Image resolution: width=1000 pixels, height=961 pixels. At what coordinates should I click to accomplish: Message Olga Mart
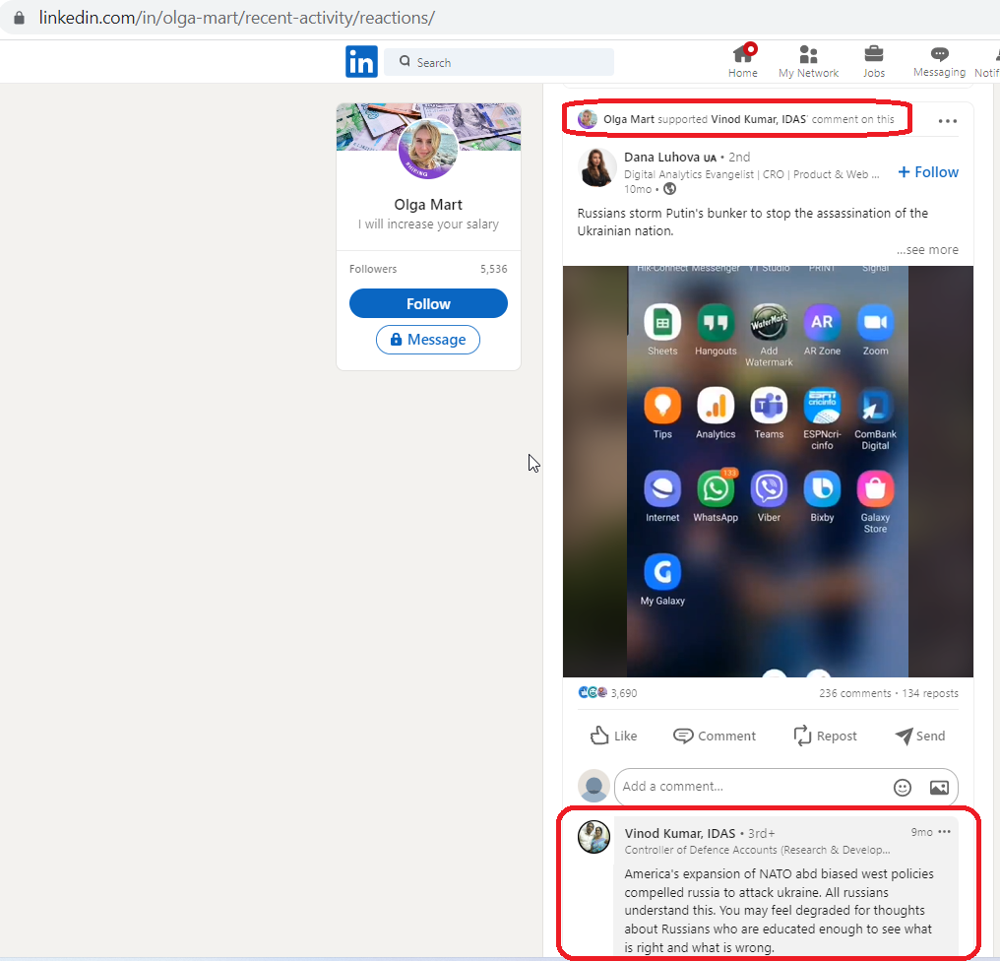coord(428,340)
